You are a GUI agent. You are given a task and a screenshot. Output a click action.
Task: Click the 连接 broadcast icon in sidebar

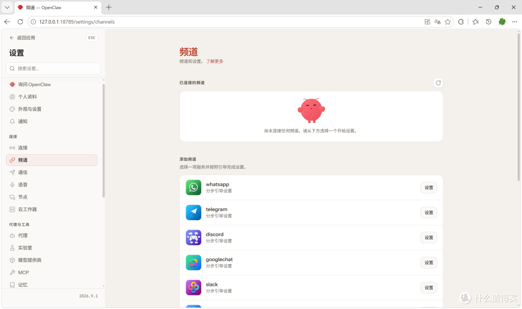click(x=12, y=148)
